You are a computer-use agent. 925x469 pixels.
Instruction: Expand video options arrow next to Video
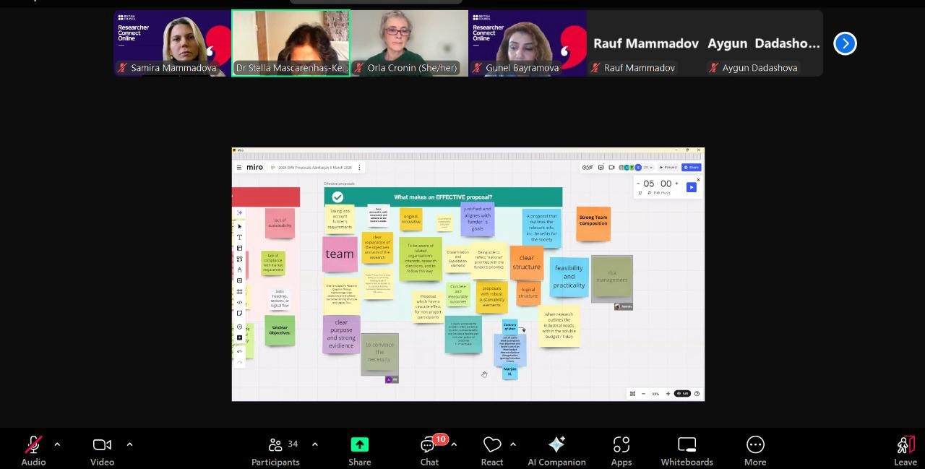129,444
